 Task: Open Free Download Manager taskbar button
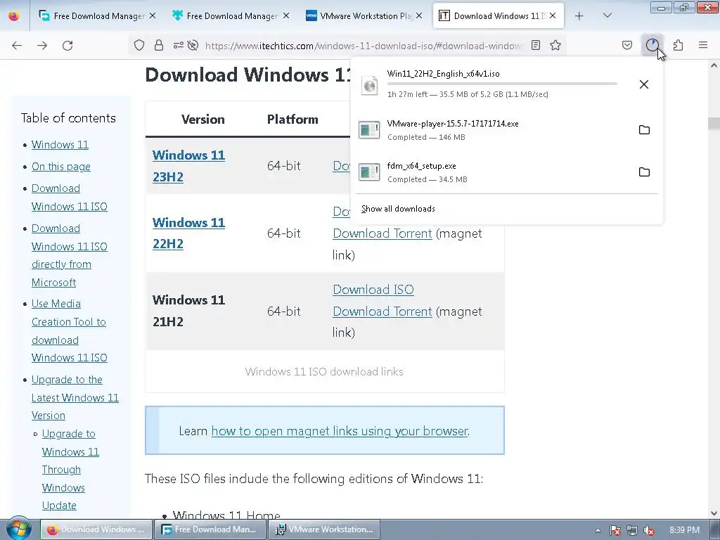(x=210, y=529)
